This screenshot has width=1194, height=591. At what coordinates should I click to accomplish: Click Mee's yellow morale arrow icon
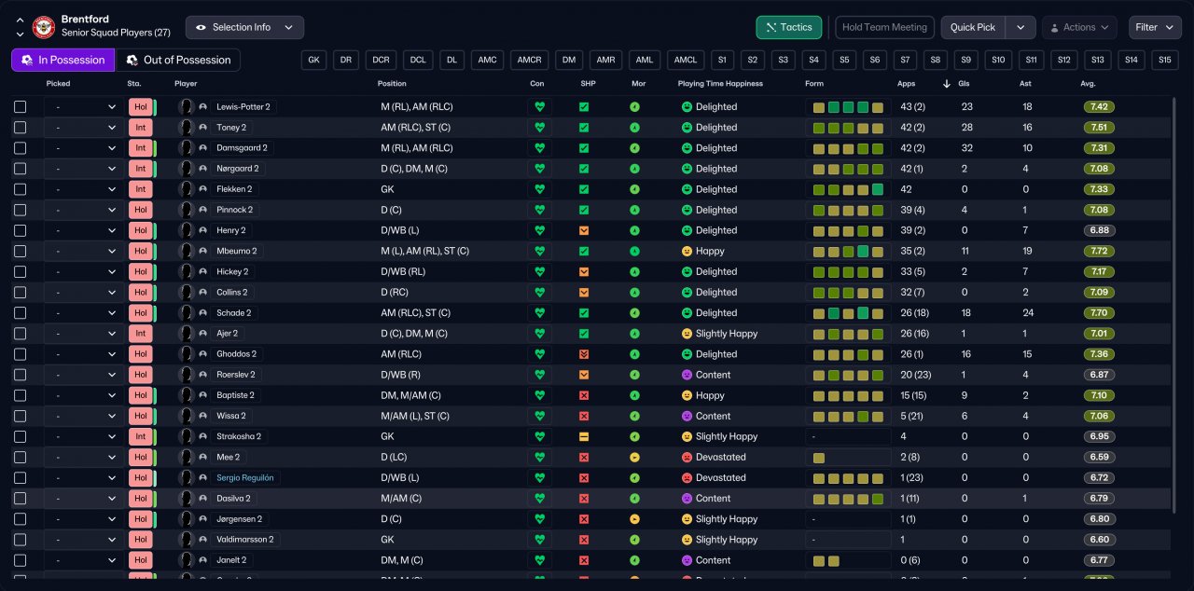(x=634, y=458)
